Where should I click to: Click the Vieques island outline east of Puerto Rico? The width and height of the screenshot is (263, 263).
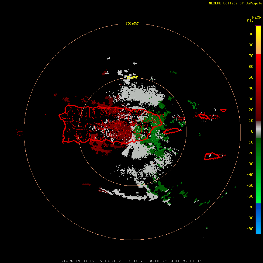coord(172,131)
